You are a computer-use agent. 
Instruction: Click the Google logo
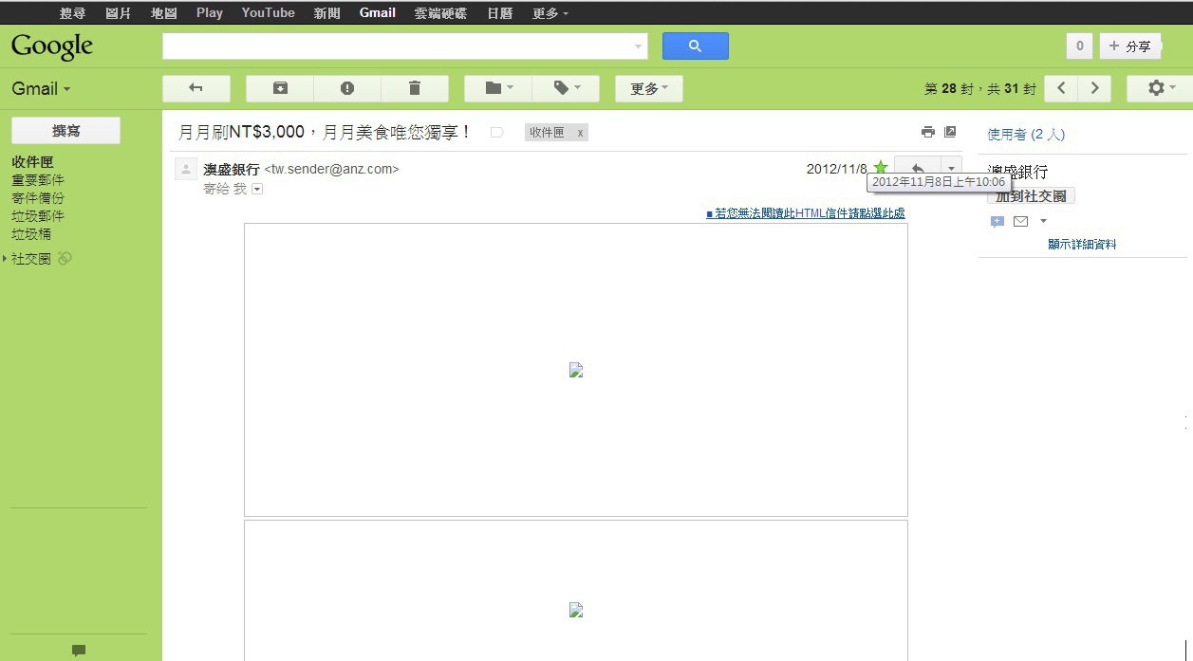[x=52, y=46]
